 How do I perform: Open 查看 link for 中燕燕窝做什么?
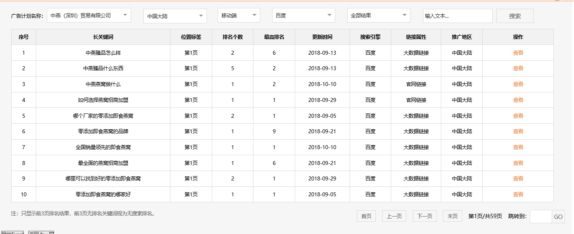pos(518,84)
